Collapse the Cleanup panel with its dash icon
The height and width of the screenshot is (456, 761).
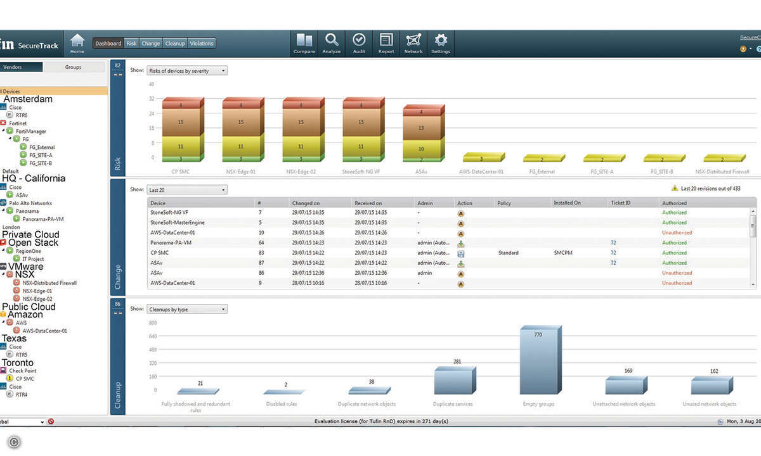tap(117, 313)
